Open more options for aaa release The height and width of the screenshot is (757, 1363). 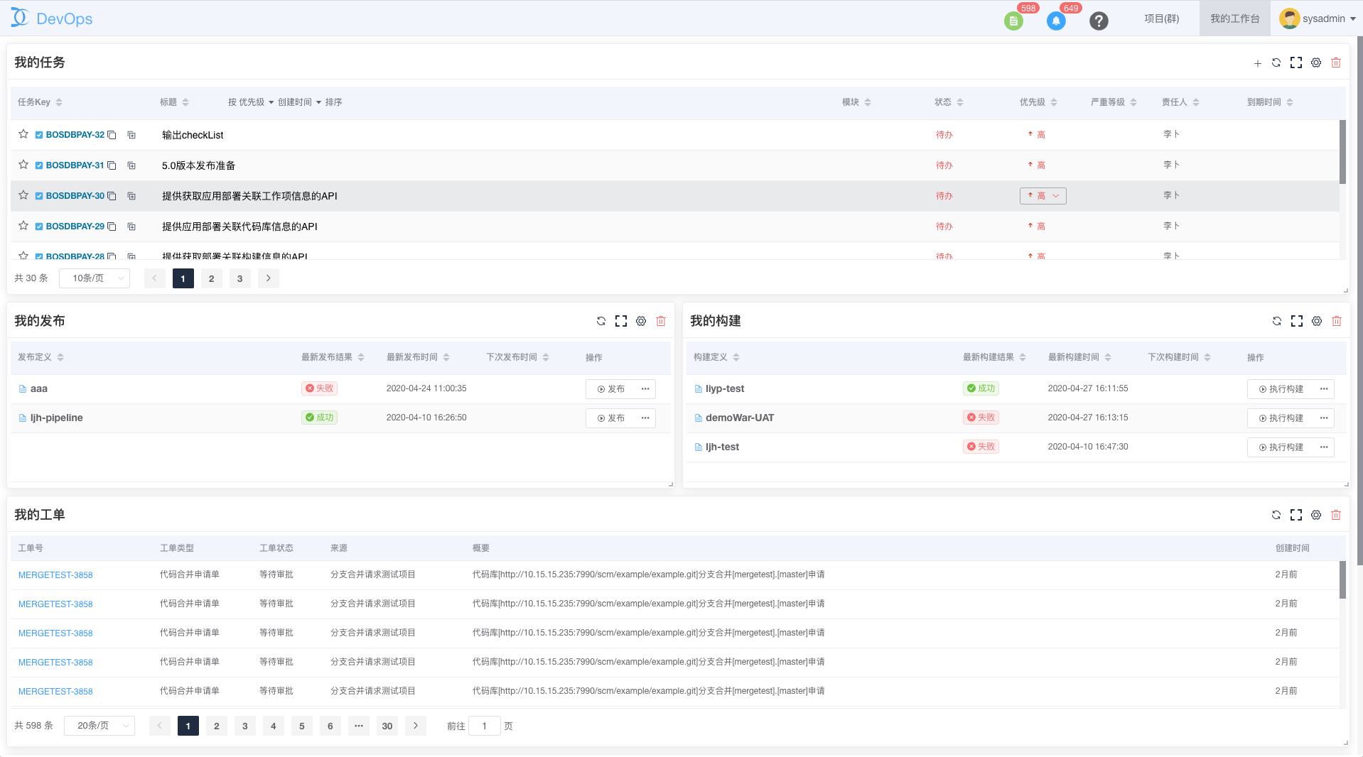tap(645, 389)
